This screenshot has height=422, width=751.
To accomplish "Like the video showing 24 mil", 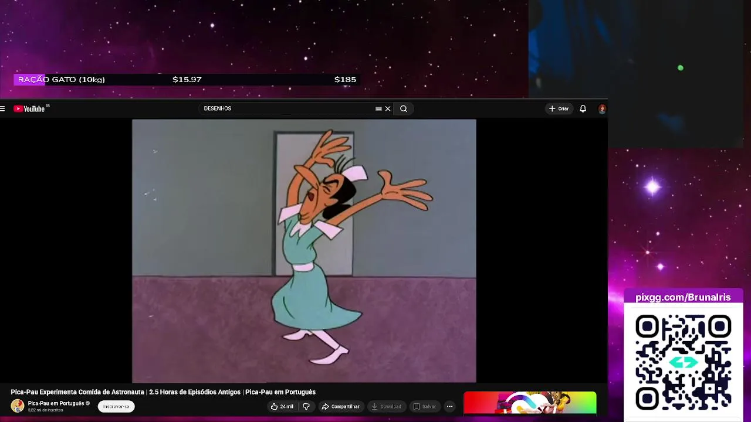I will tap(282, 406).
